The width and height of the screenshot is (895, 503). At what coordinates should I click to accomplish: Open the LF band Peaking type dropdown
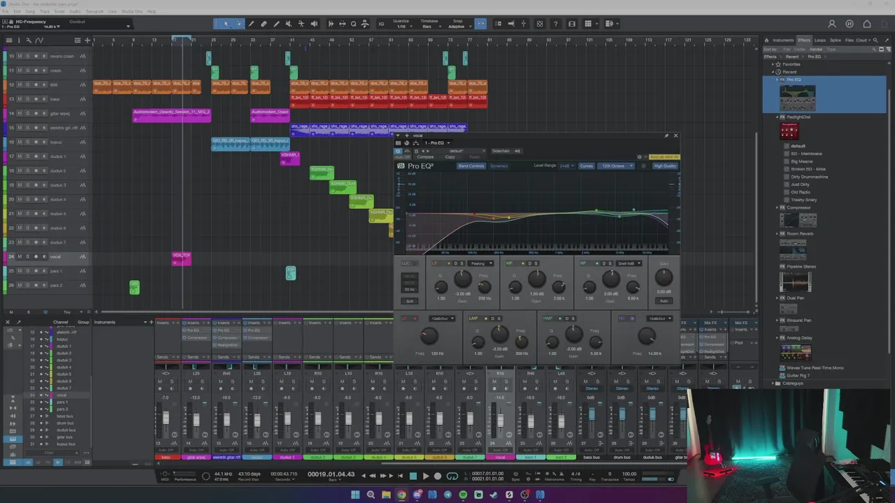coord(481,263)
